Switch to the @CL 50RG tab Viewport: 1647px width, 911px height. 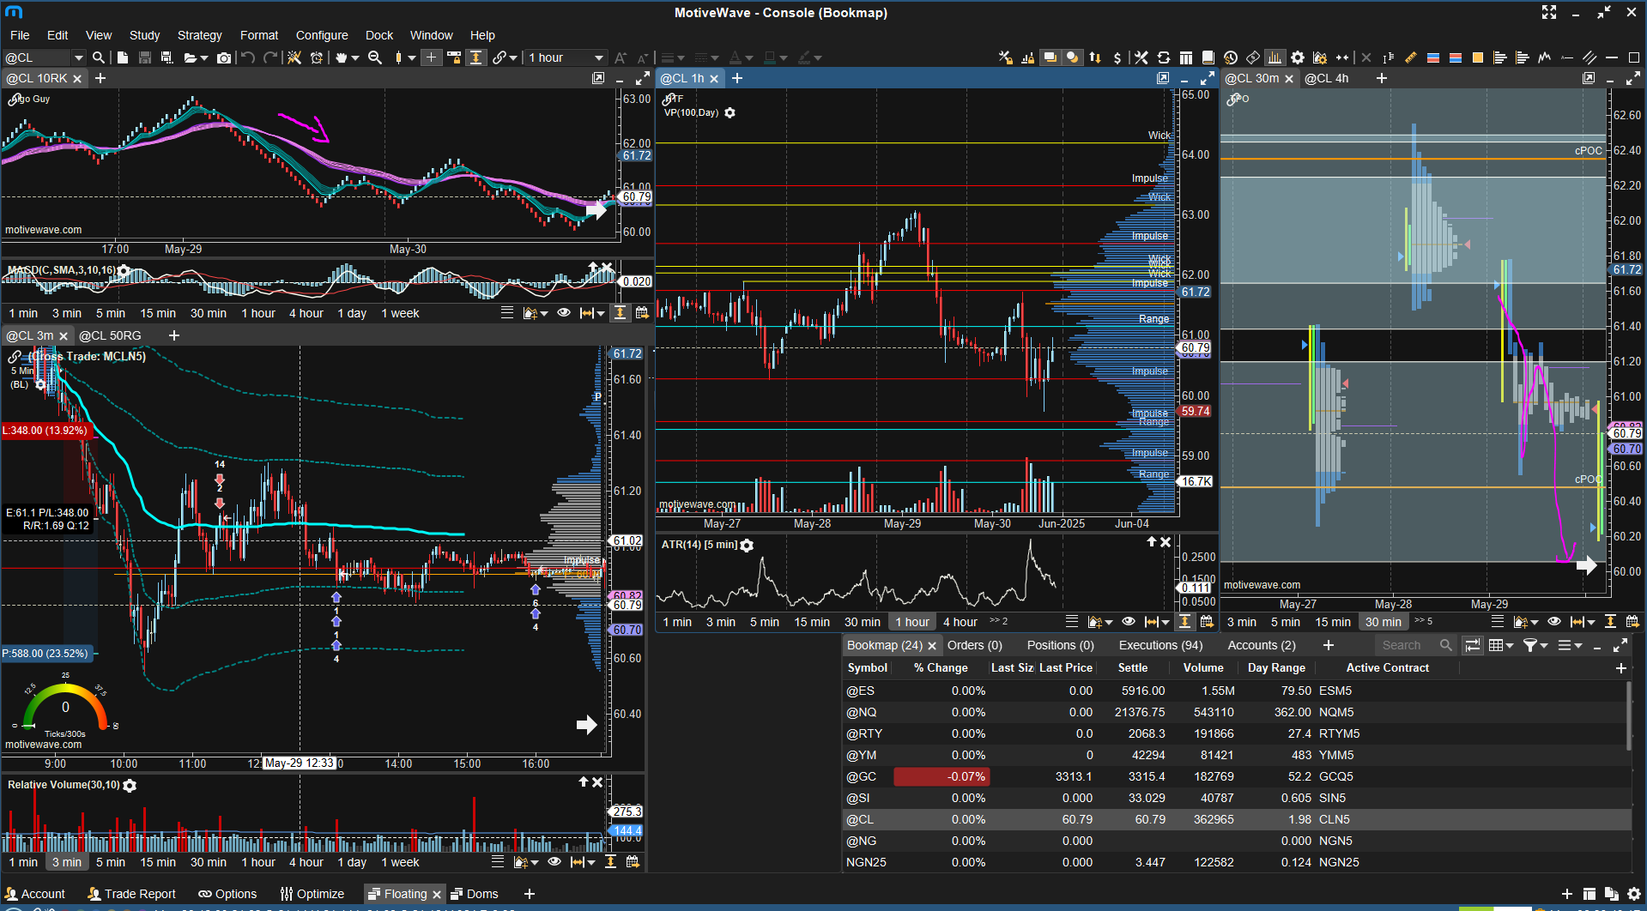(x=110, y=335)
